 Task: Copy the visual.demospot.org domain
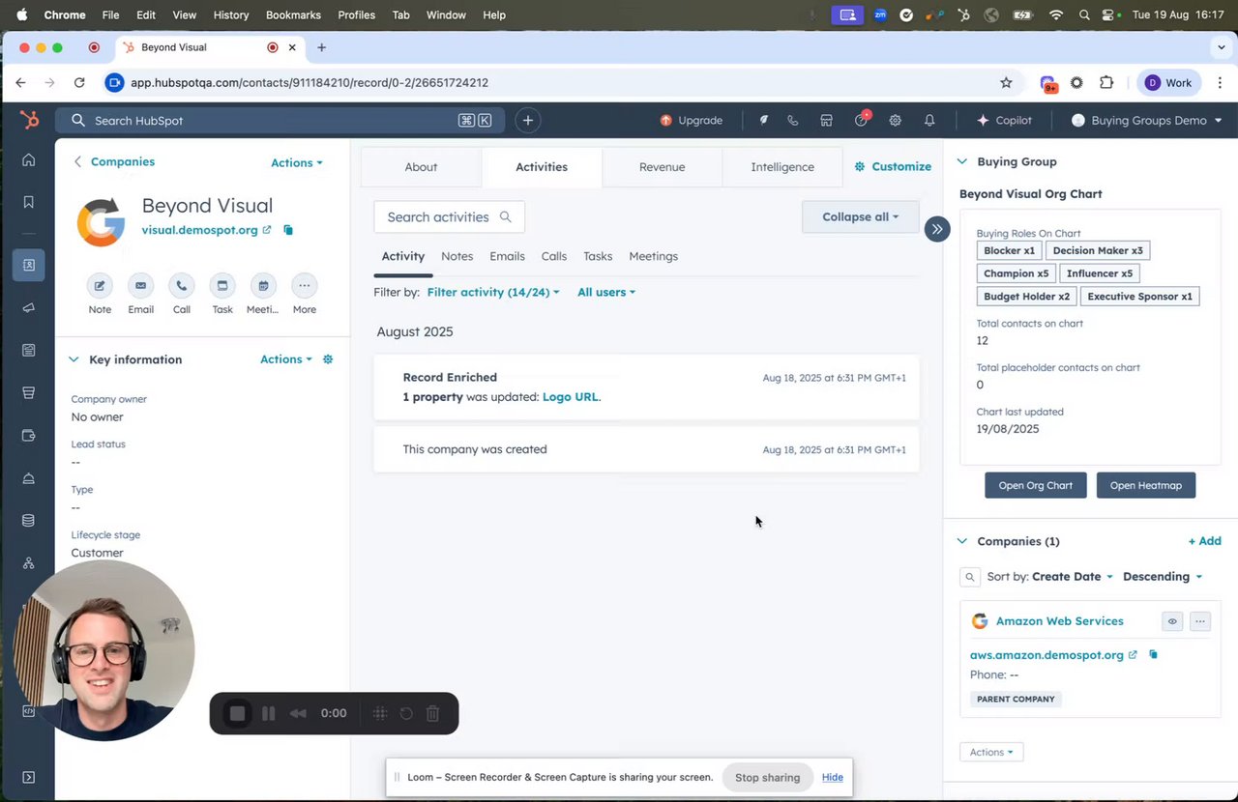(x=288, y=230)
